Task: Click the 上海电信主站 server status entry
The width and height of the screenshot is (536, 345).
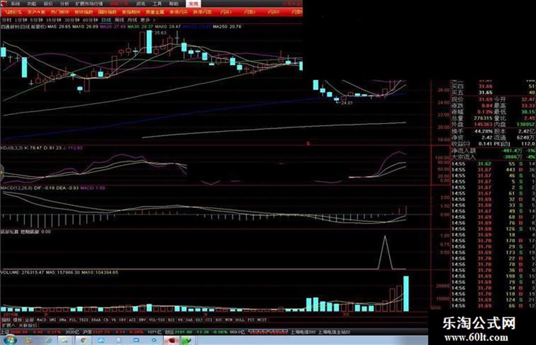Action: (334, 332)
